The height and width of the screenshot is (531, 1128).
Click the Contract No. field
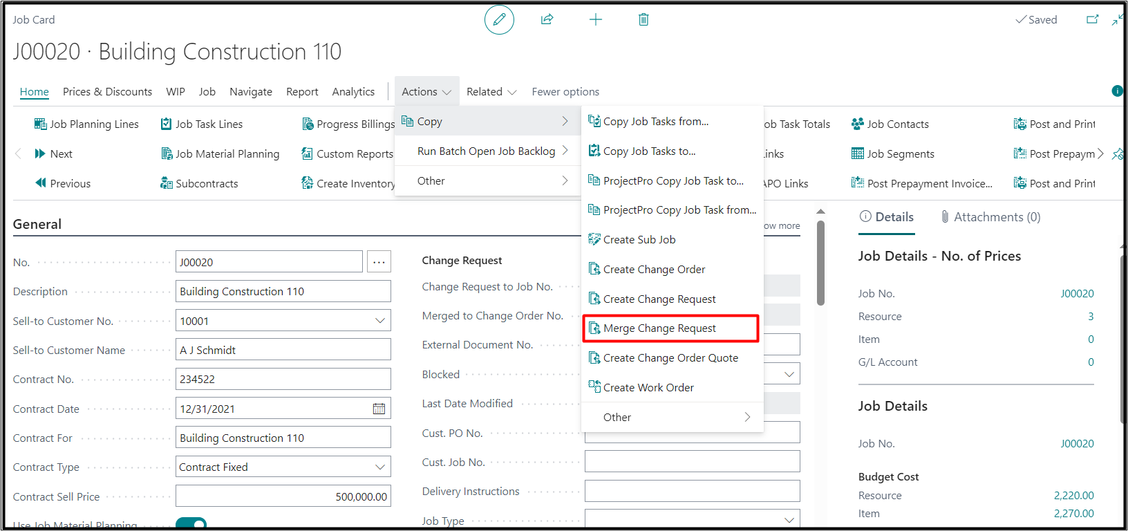283,379
